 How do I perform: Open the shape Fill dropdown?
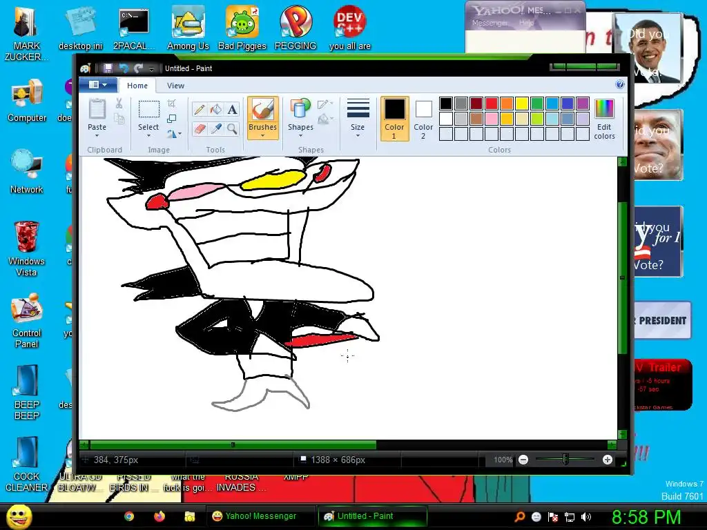[x=325, y=119]
